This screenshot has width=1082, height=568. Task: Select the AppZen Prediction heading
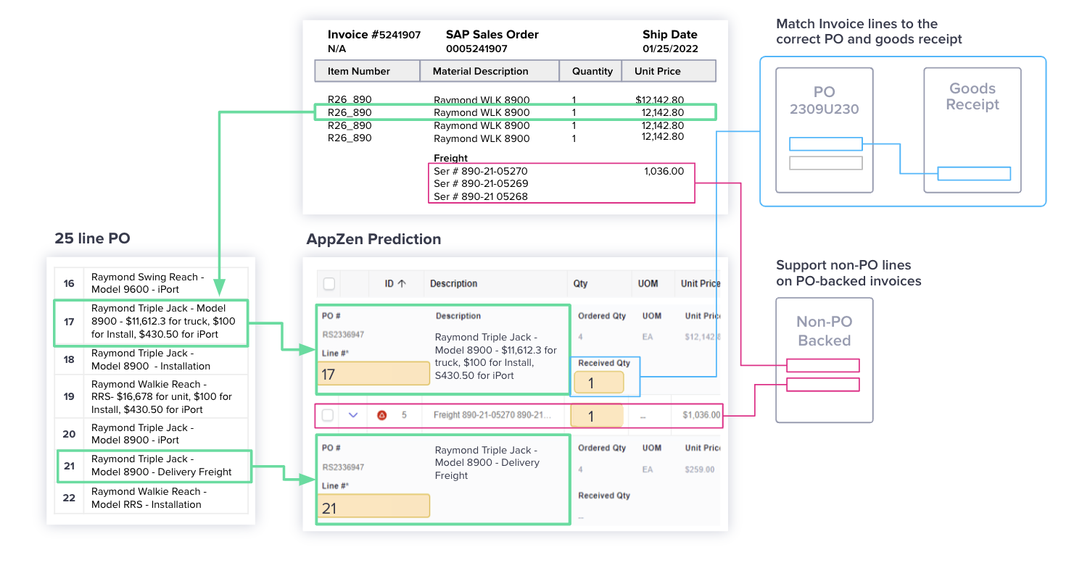(x=373, y=239)
